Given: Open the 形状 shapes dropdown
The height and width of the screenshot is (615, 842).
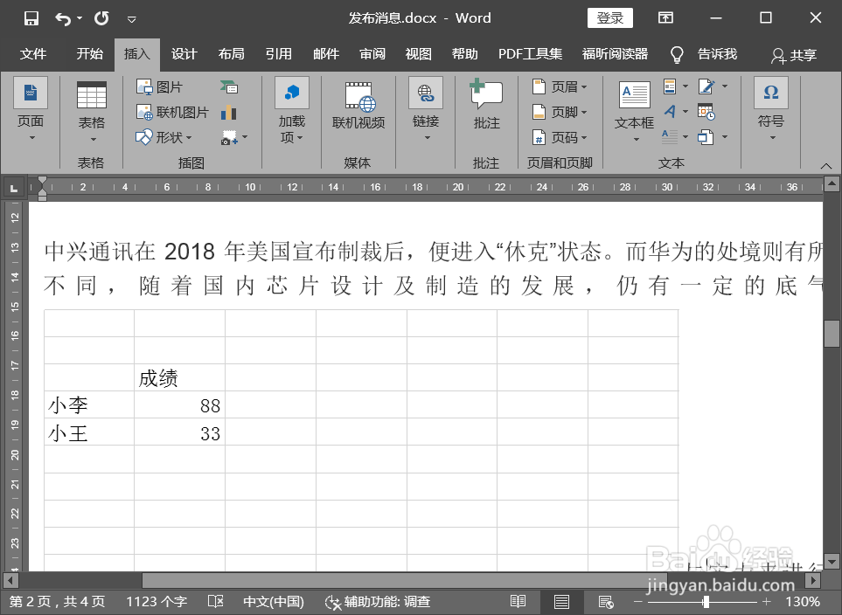Looking at the screenshot, I should [164, 137].
